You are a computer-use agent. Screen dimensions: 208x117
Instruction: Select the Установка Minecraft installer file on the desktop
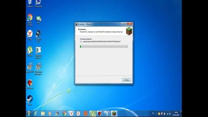(x=38, y=69)
